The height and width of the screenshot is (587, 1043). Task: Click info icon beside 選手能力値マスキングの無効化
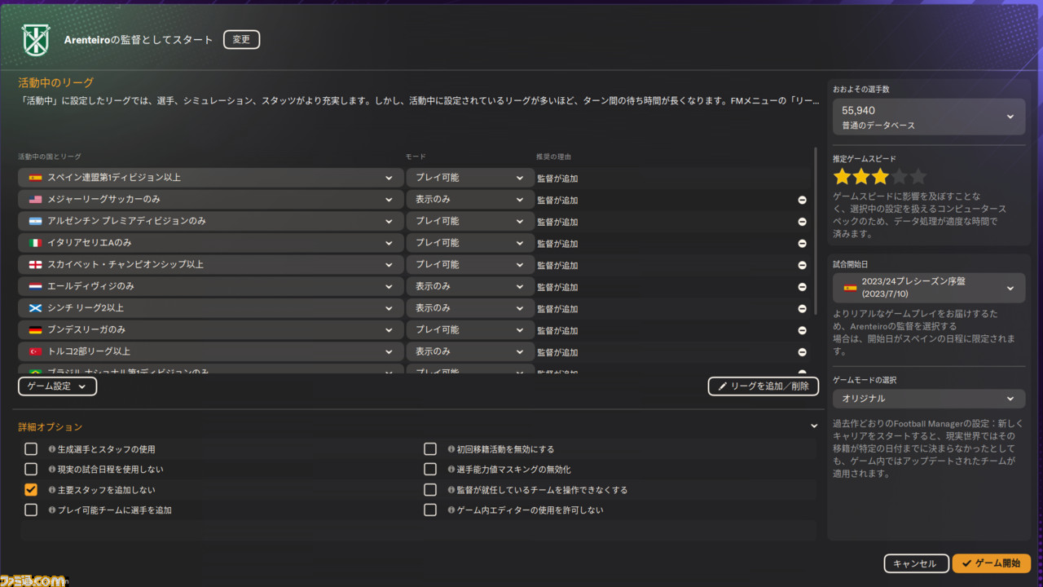coord(451,470)
